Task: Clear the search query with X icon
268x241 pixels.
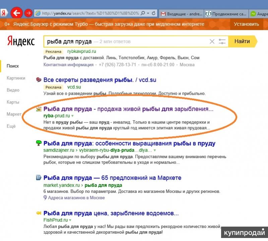Action: (x=212, y=42)
